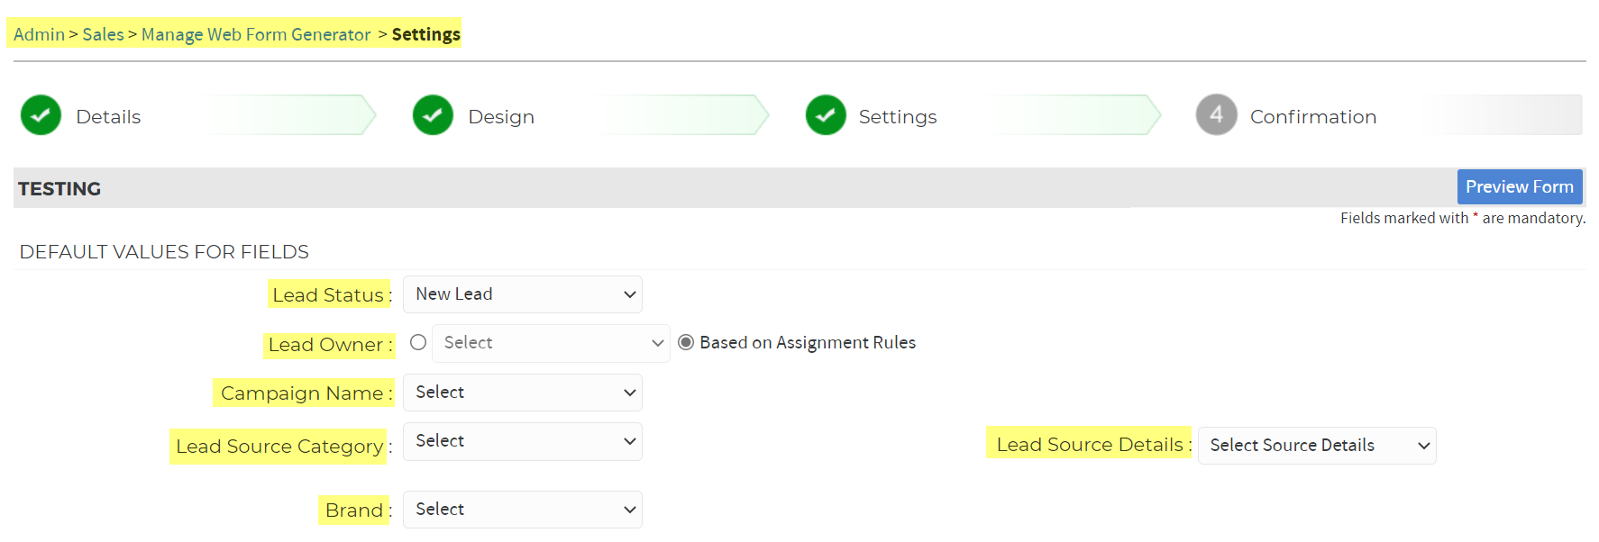The height and width of the screenshot is (542, 1599).
Task: Open the Confirmation step tab
Action: pos(1313,117)
